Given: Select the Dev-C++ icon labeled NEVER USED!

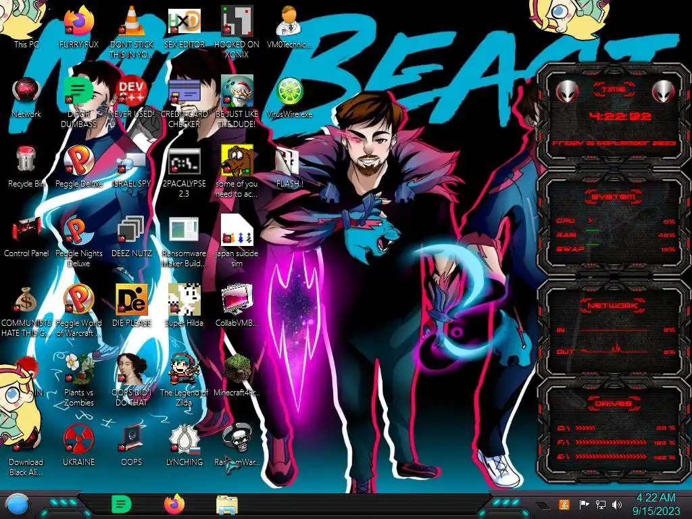Looking at the screenshot, I should pos(132,97).
